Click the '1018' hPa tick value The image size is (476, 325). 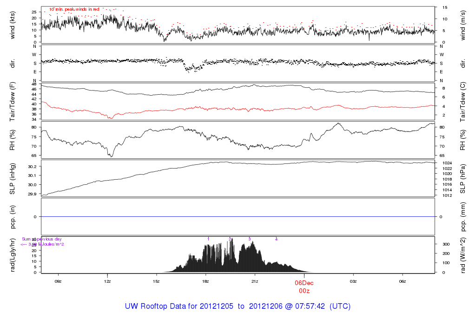(447, 179)
